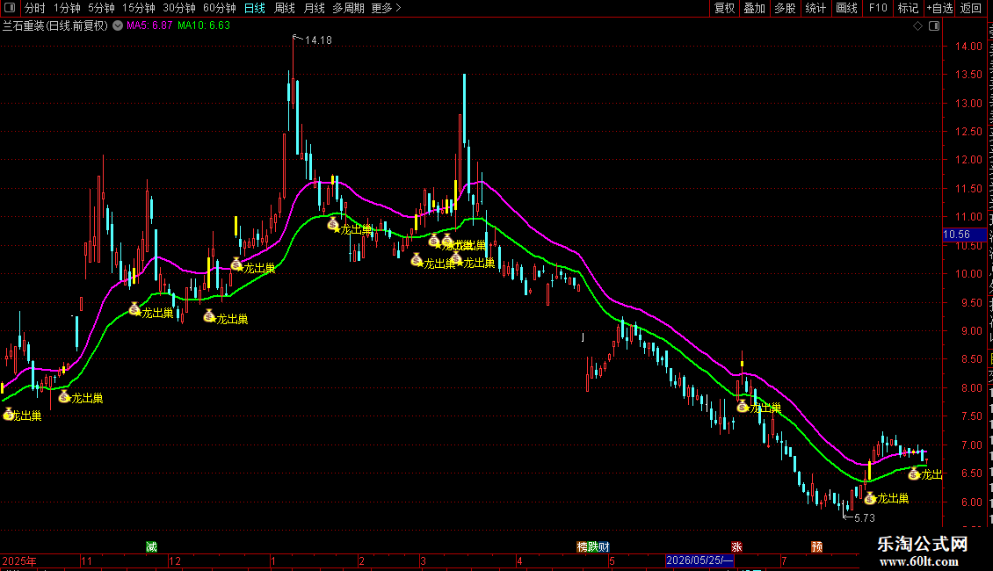Image resolution: width=993 pixels, height=571 pixels.
Task: Select the 15分钟 period tab
Action: (139, 8)
